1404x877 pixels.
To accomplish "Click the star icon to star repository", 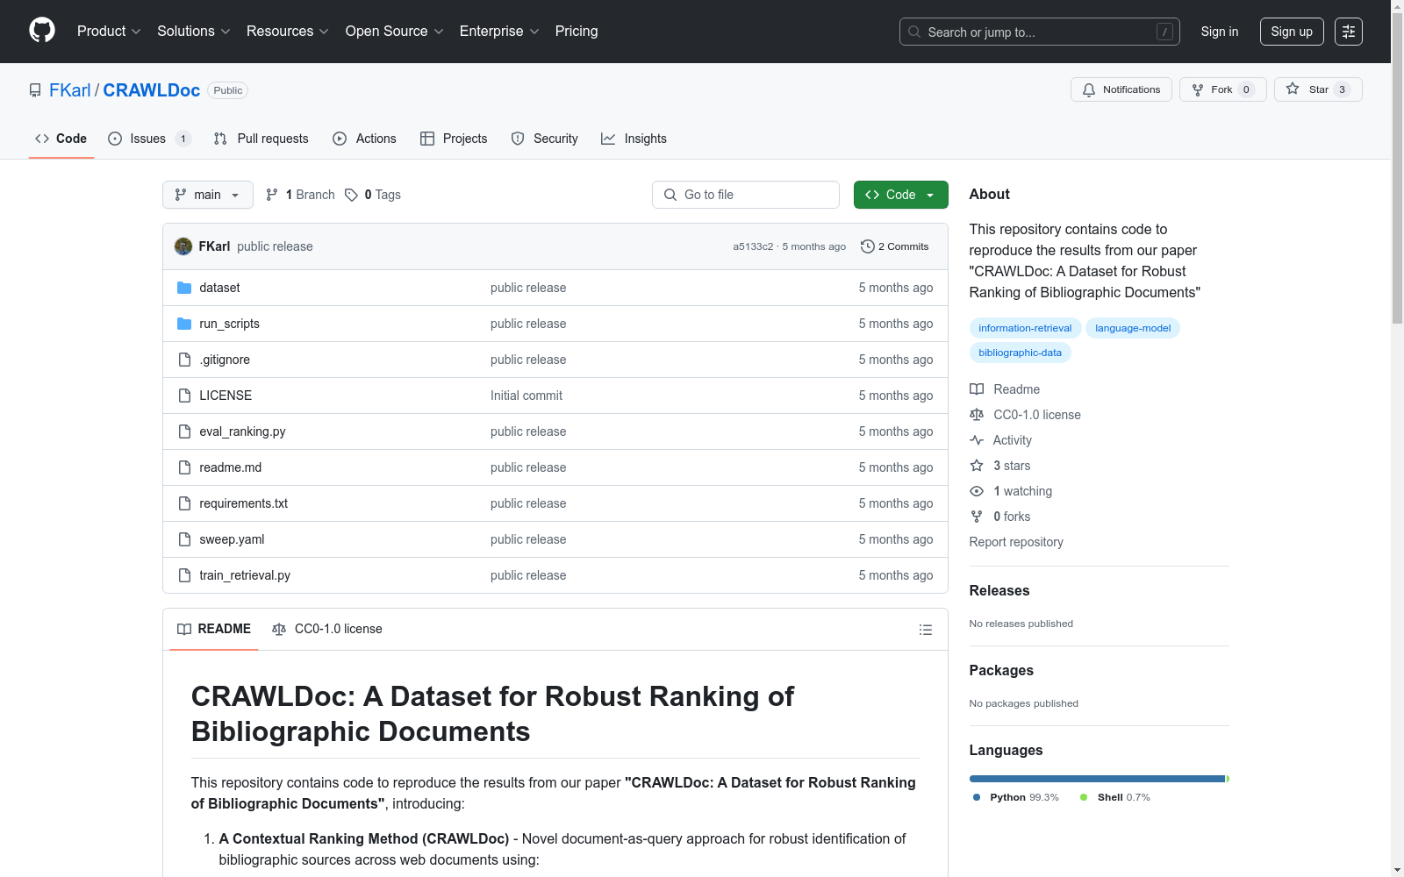I will pyautogui.click(x=1293, y=89).
